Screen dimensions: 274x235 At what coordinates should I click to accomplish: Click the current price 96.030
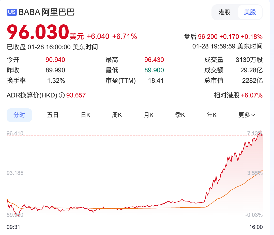point(38,32)
